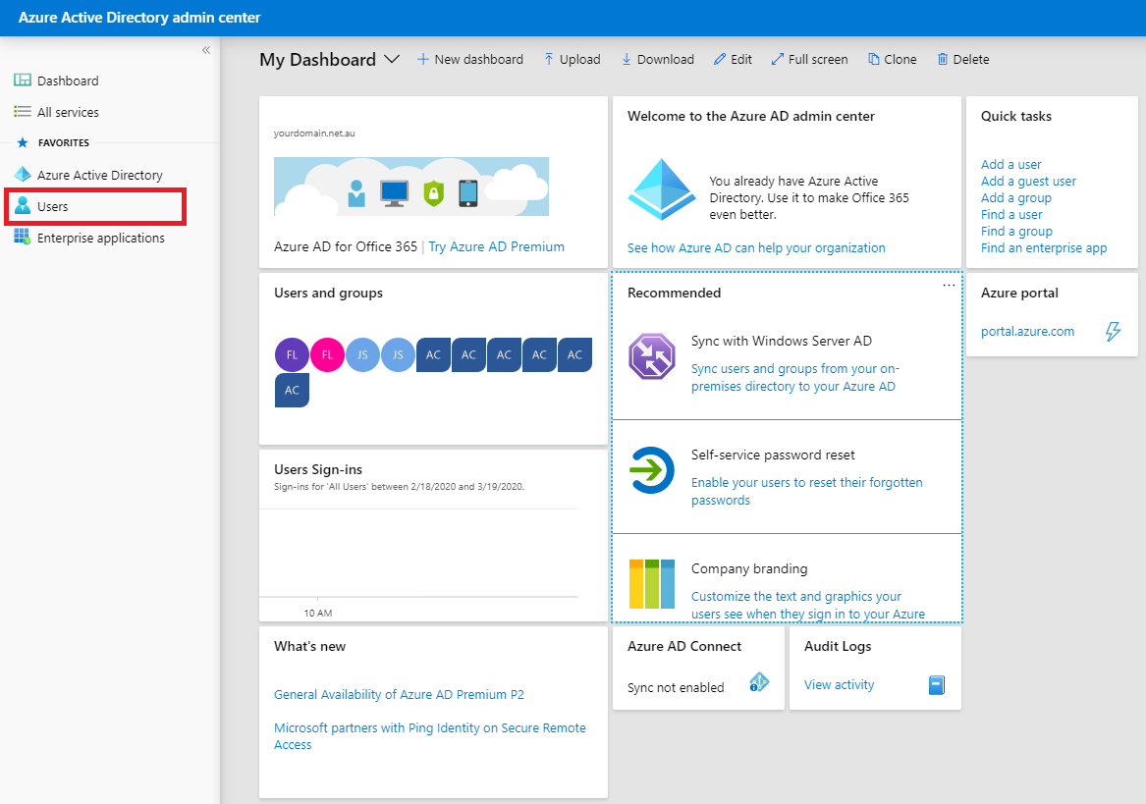Click Find a group quick task
The height and width of the screenshot is (804, 1146).
pyautogui.click(x=1016, y=232)
